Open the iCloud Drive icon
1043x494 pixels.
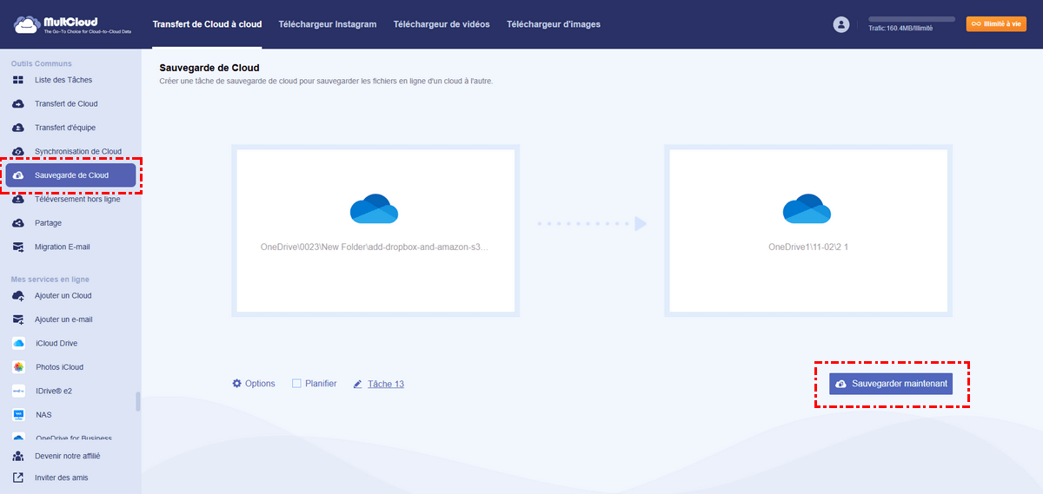(x=18, y=343)
